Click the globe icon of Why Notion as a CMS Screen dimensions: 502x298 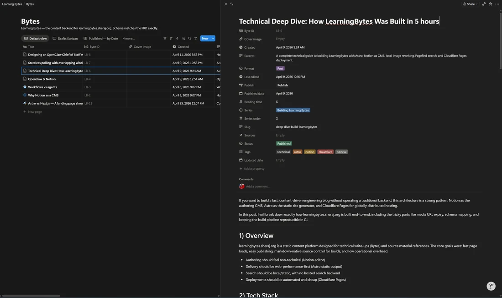pos(25,95)
